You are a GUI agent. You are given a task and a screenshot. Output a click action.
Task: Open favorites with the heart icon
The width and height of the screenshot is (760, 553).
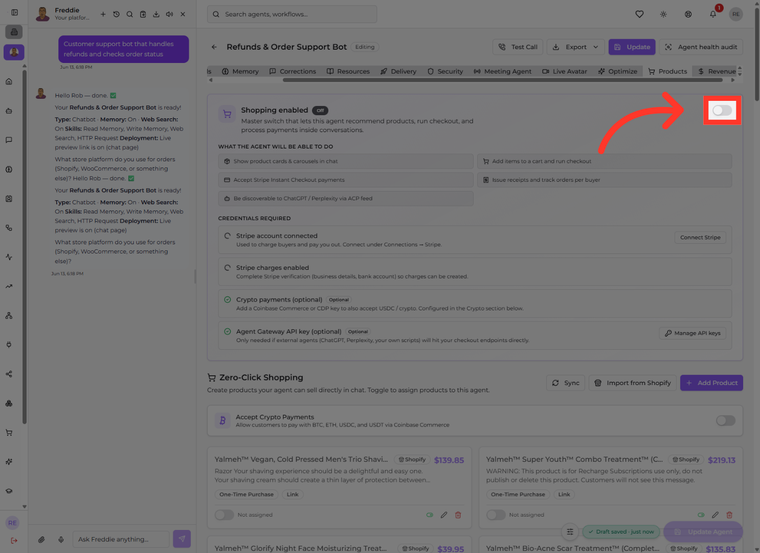639,14
